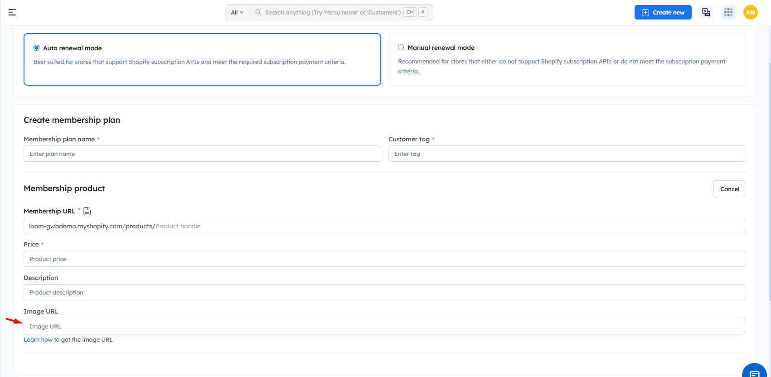Click the Membership URL document icon

pyautogui.click(x=87, y=211)
